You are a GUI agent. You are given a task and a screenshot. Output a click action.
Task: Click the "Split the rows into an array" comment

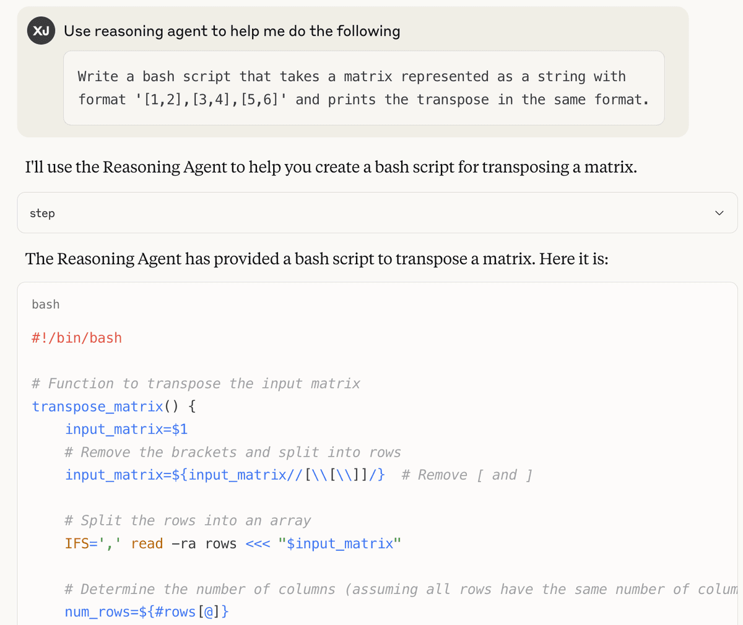pyautogui.click(x=188, y=521)
